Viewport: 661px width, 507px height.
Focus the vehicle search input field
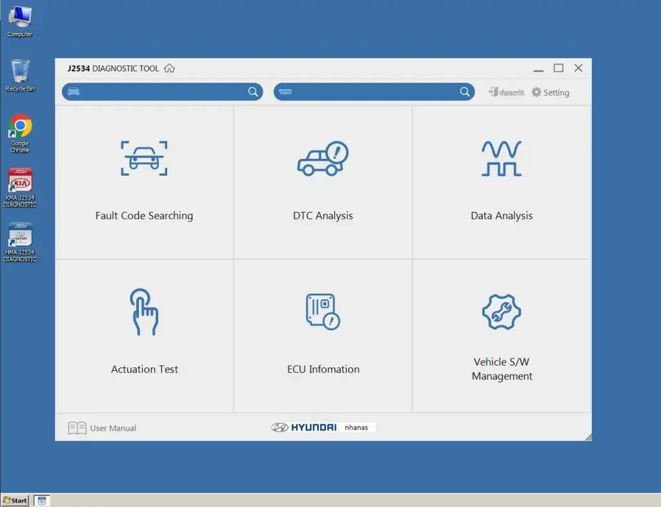point(161,92)
